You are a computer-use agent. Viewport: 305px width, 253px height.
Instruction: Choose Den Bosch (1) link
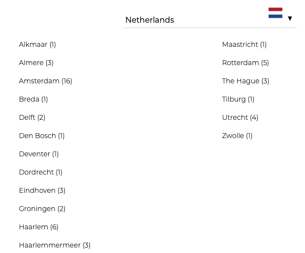point(42,136)
